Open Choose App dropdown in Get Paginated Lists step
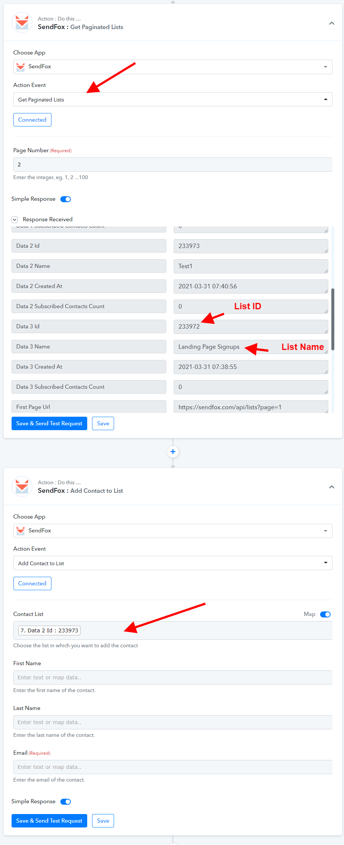The height and width of the screenshot is (845, 344). 173,67
